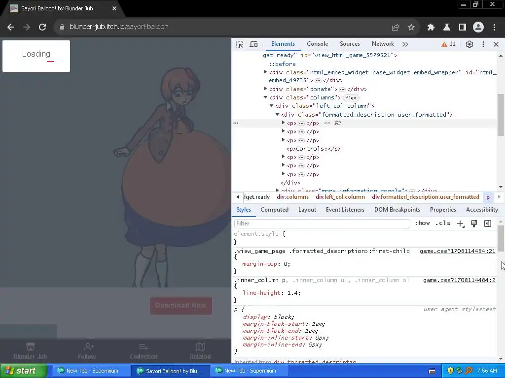This screenshot has height=378, width=505.
Task: Toggle the browser side panel icon
Action: point(463,28)
